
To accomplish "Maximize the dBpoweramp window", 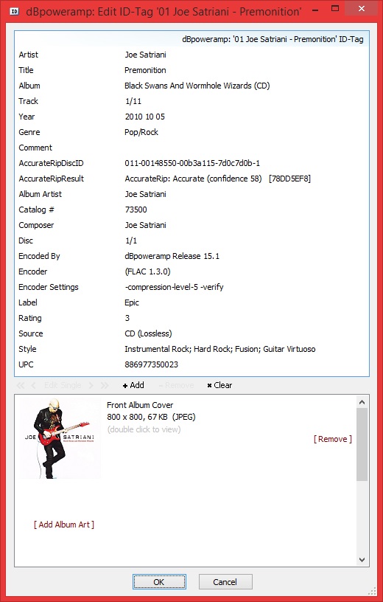I will 334,8.
